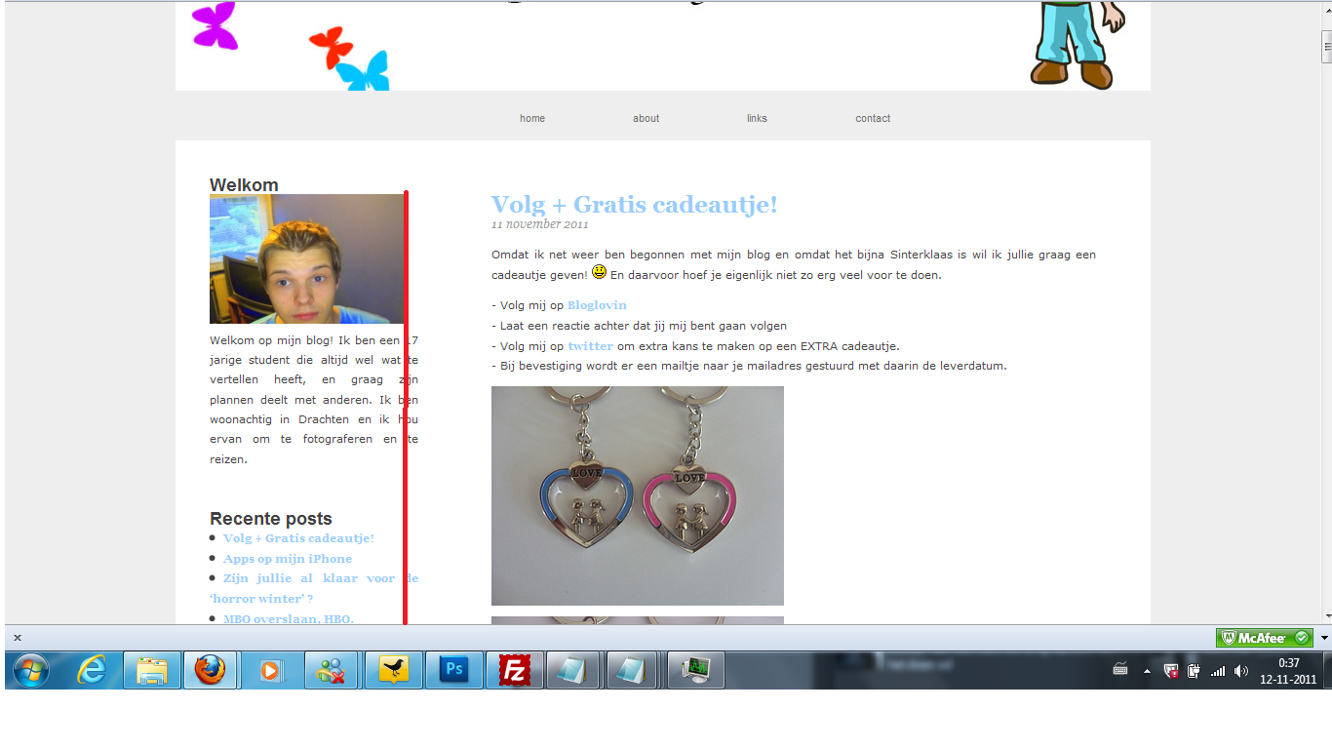Open the contact page in navigation
This screenshot has height=749, width=1332.
873,118
